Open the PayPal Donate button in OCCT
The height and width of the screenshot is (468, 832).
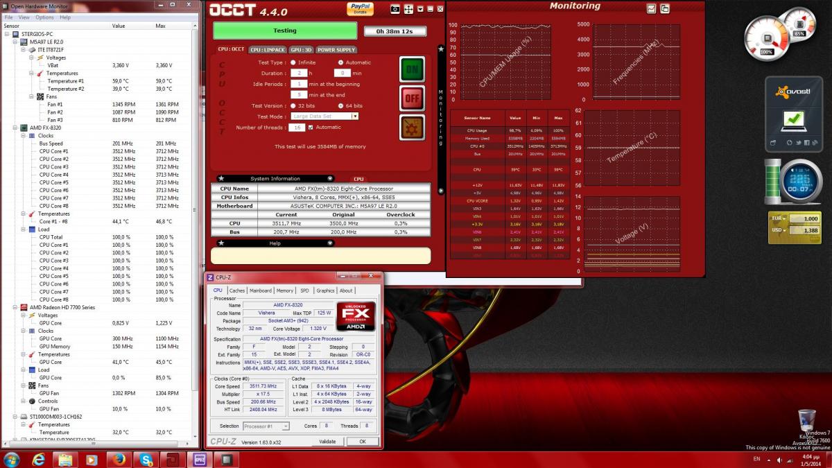[360, 8]
